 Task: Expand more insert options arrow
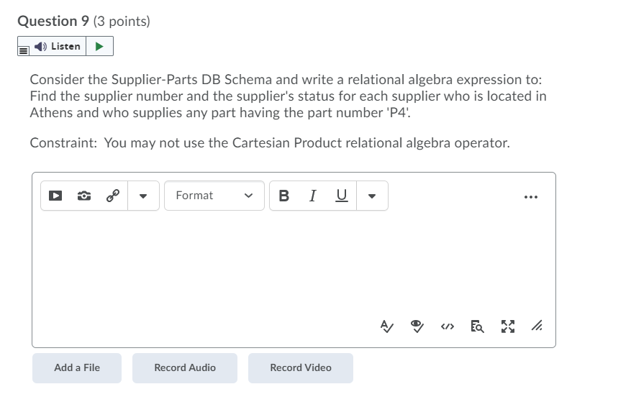click(143, 196)
